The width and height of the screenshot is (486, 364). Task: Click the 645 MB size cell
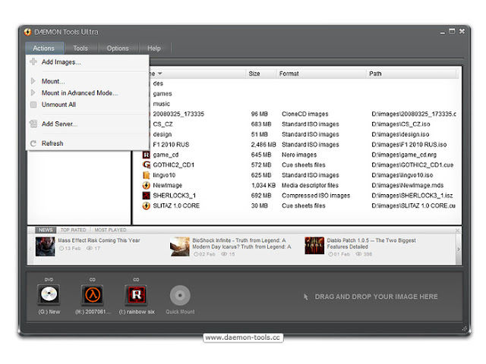click(x=261, y=155)
